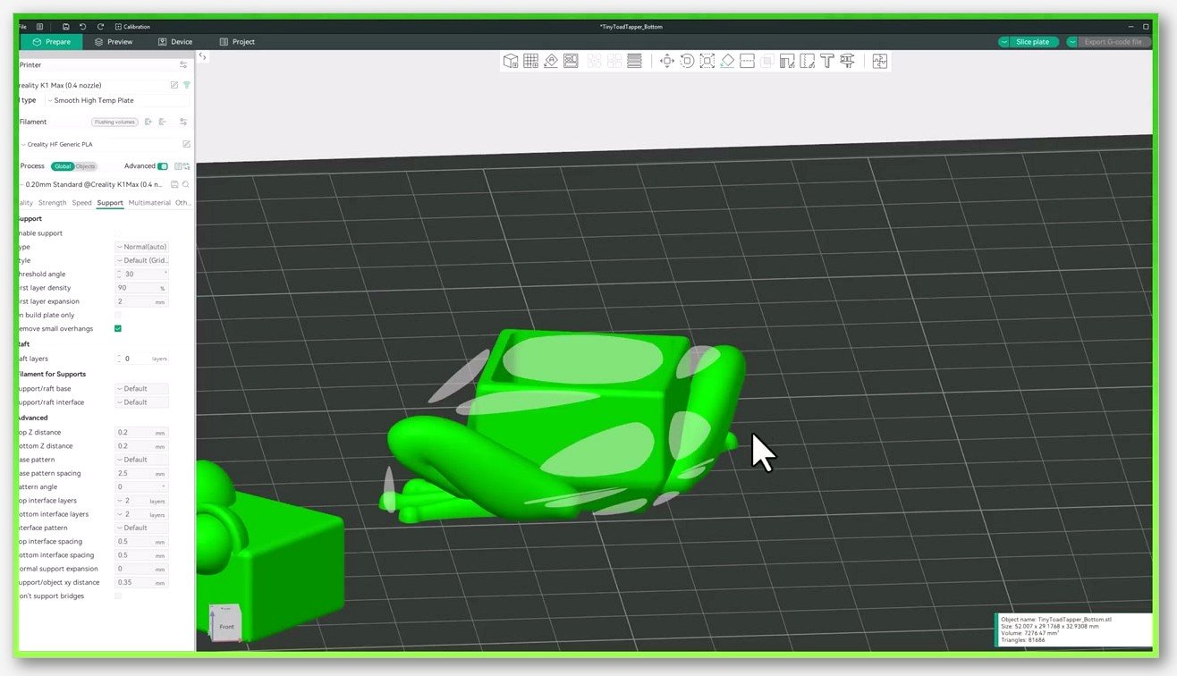Open filament settings sliders icon

coord(183,122)
